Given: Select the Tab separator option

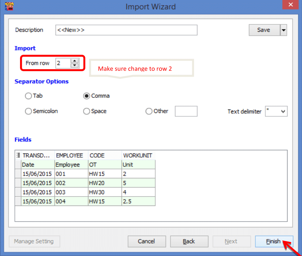Looking at the screenshot, I should coord(28,96).
